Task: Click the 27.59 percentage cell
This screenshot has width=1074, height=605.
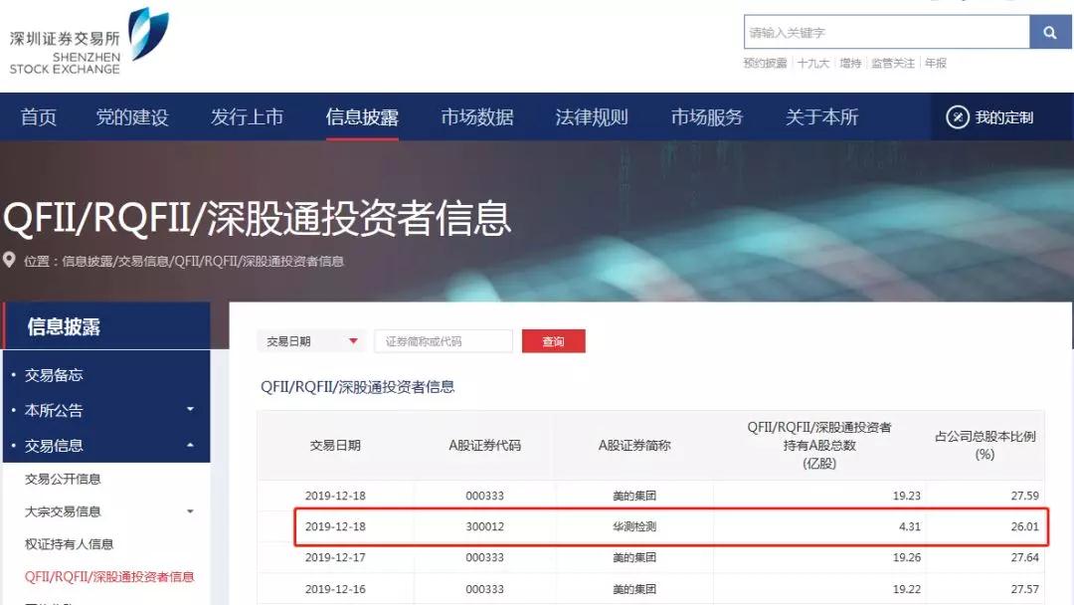Action: click(1024, 496)
